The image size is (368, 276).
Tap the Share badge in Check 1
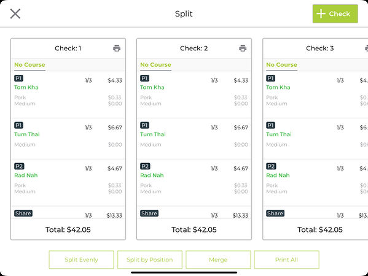click(x=23, y=213)
